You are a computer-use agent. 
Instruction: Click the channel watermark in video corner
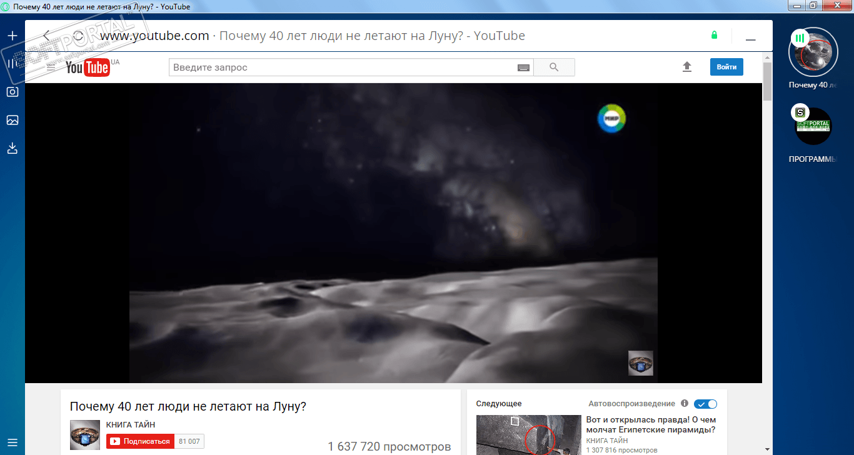pos(640,363)
